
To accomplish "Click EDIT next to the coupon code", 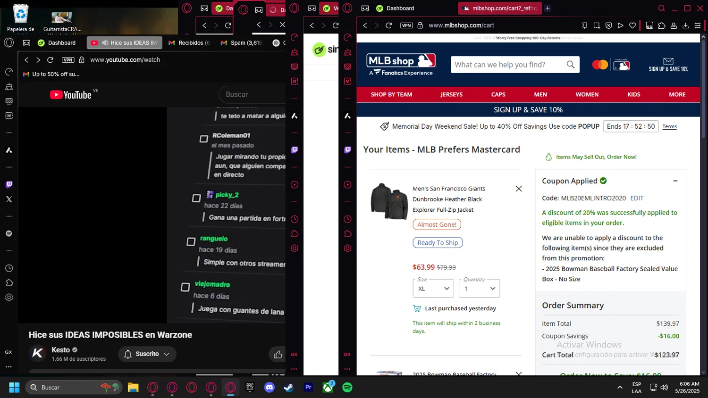I will pos(637,198).
